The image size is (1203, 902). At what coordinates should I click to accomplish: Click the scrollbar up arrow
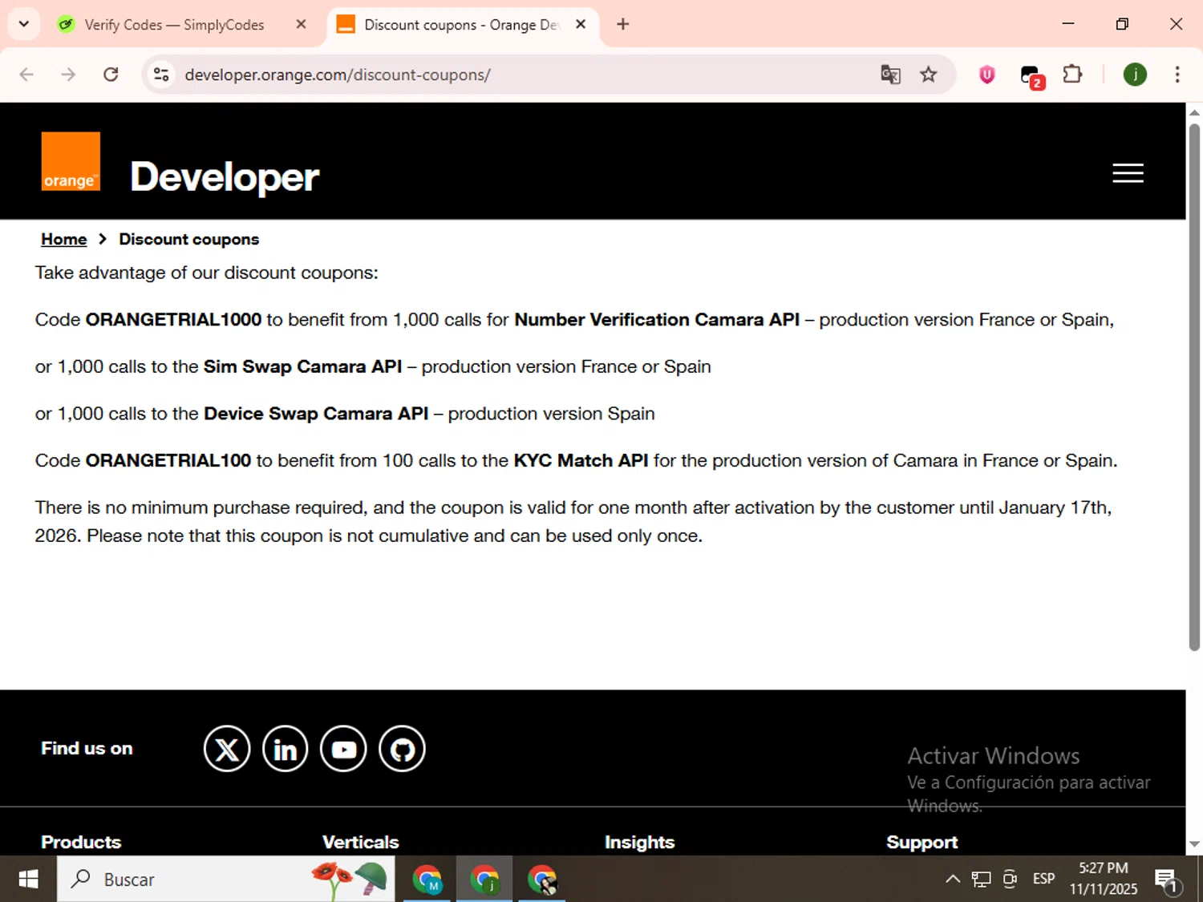(x=1194, y=113)
